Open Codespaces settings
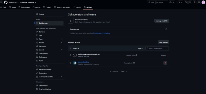Screen dimensions: 206x94 pyautogui.click(x=50, y=57)
